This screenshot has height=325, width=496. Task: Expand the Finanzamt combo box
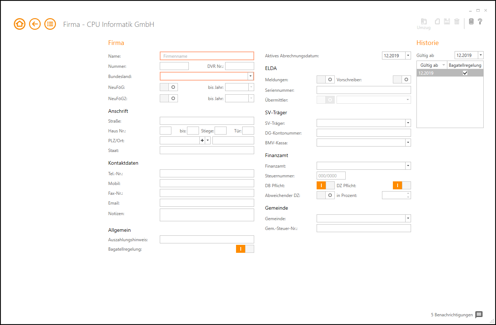pyautogui.click(x=408, y=166)
